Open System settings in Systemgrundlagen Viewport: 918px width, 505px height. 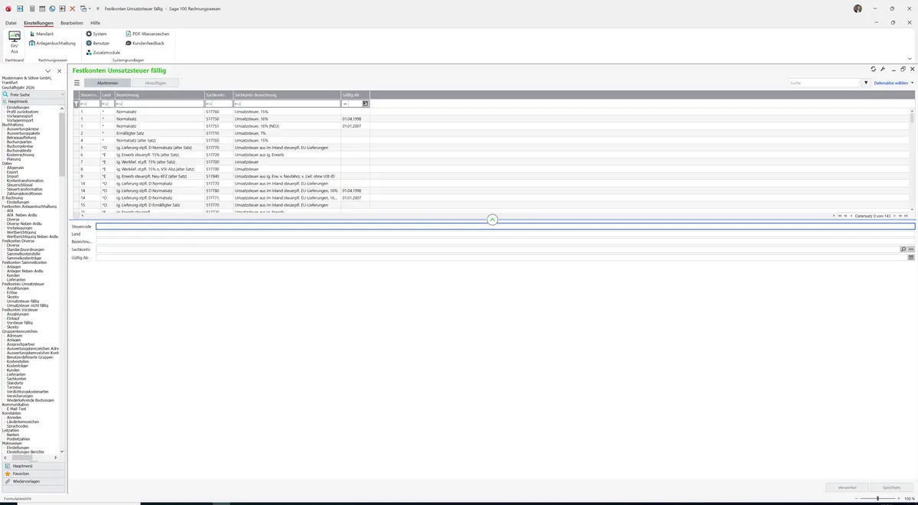click(96, 34)
